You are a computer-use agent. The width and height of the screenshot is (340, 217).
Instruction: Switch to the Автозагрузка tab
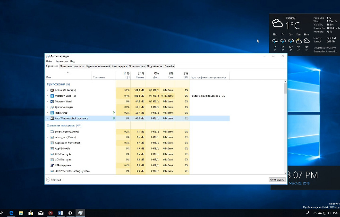(x=119, y=66)
